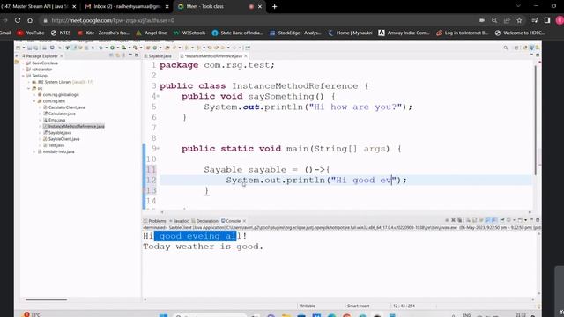The image size is (564, 317).
Task: Collapse the src folder
Action: point(29,88)
